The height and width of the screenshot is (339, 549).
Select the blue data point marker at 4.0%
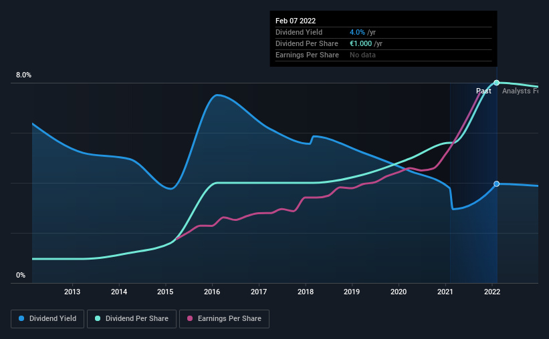pyautogui.click(x=496, y=184)
